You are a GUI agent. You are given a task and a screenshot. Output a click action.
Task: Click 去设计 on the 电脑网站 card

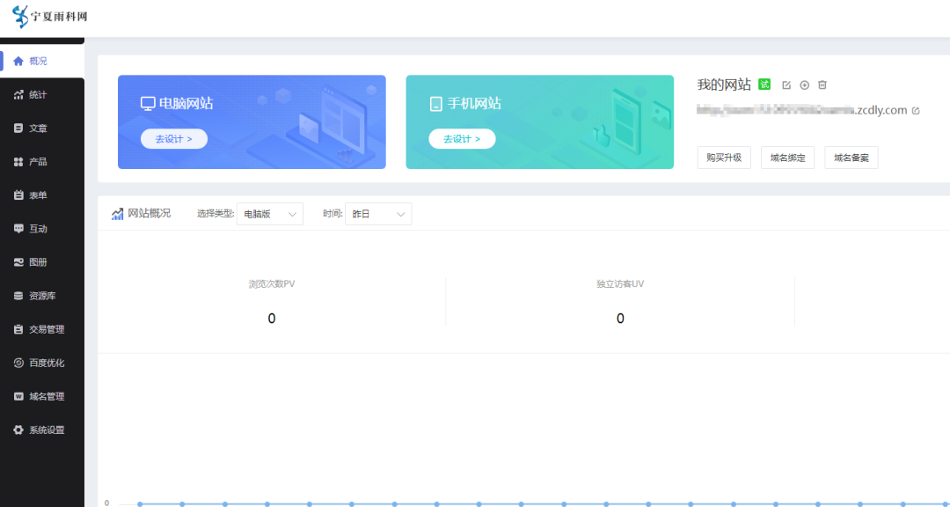click(174, 139)
